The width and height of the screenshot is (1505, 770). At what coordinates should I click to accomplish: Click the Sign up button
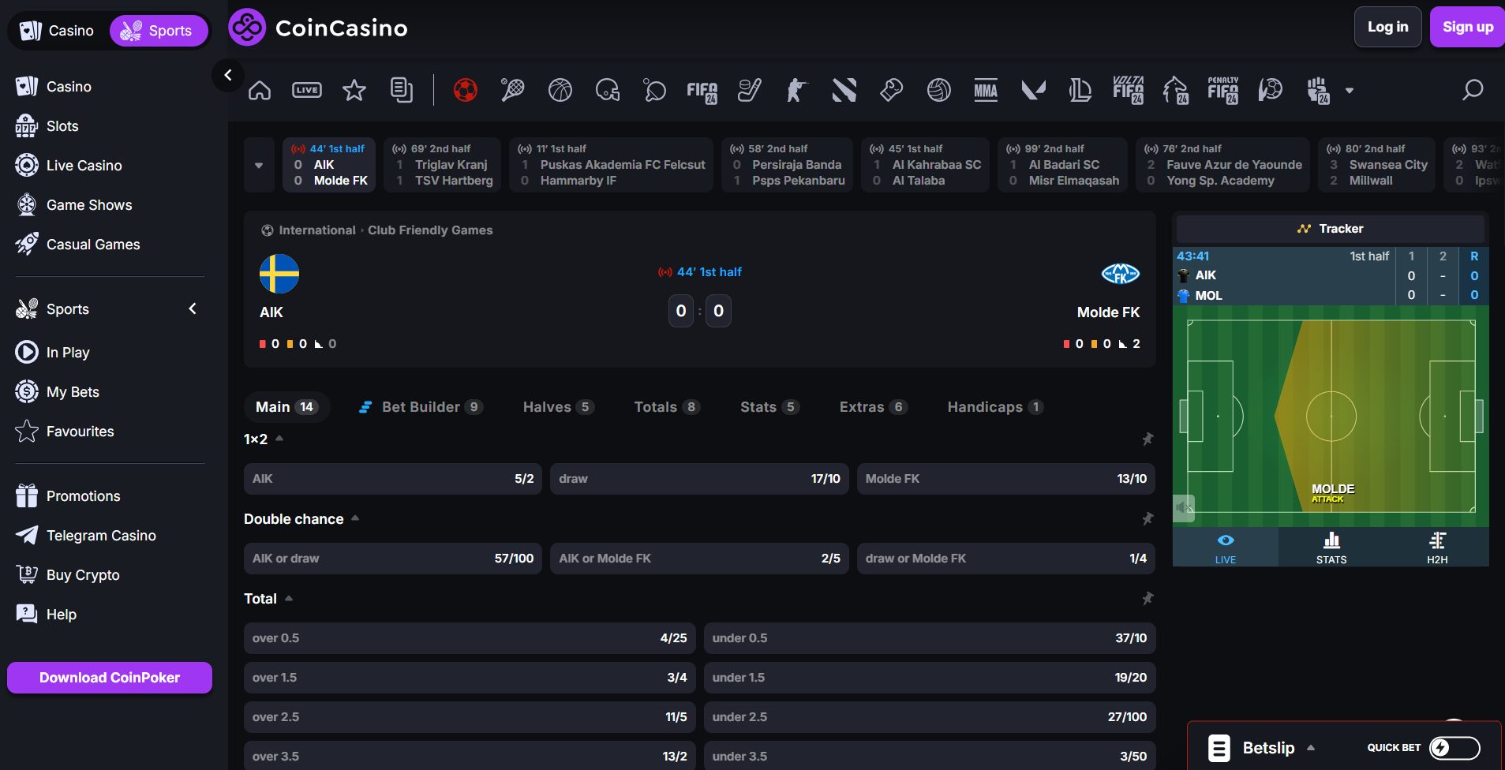coord(1466,26)
